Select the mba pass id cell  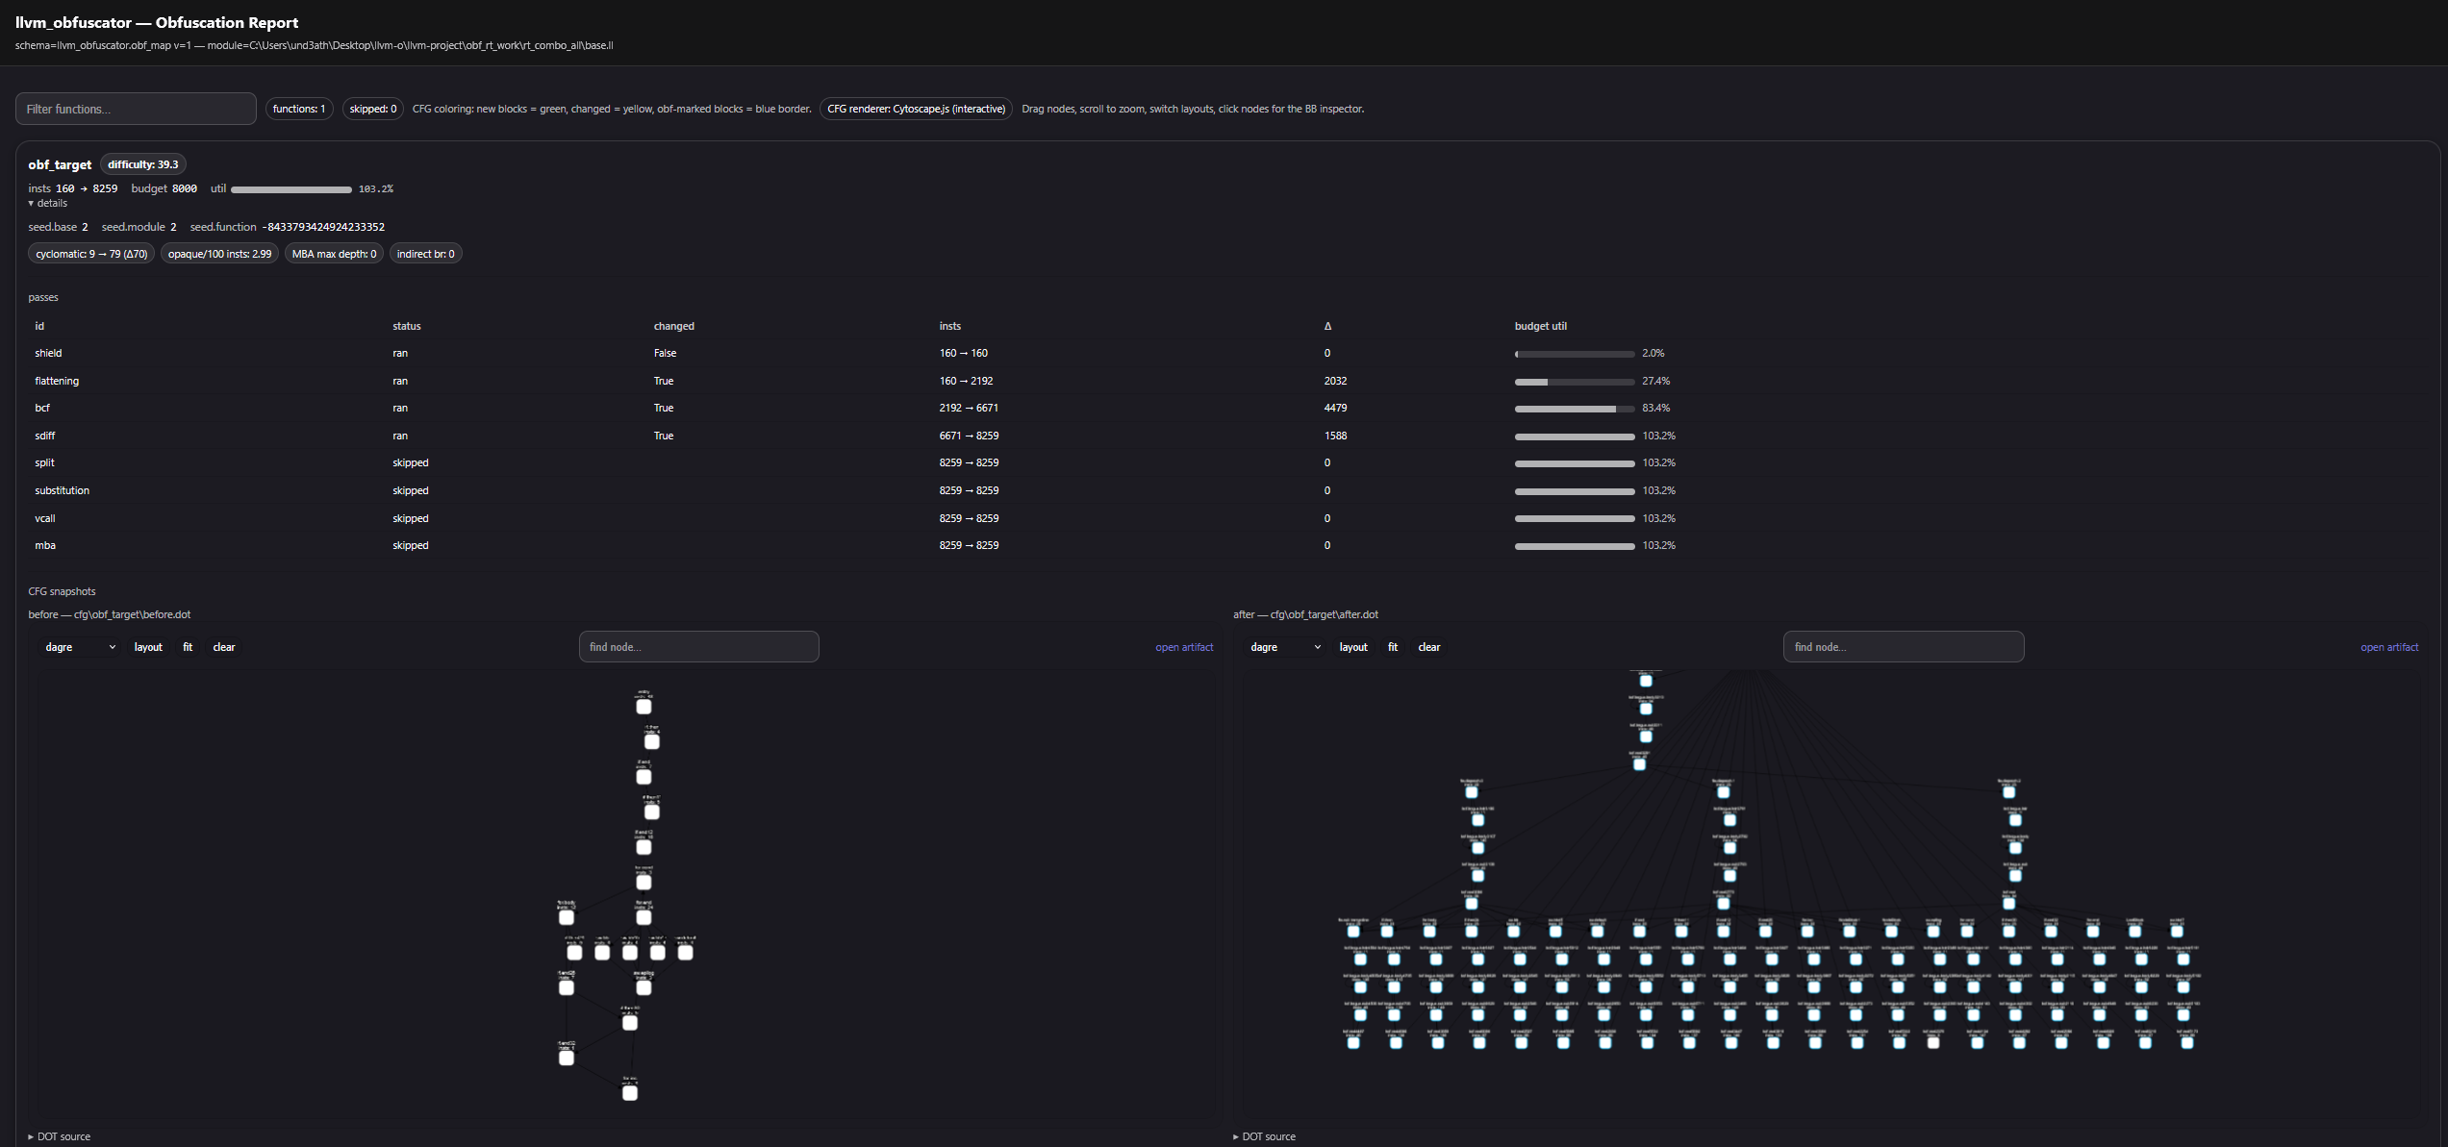pyautogui.click(x=45, y=545)
